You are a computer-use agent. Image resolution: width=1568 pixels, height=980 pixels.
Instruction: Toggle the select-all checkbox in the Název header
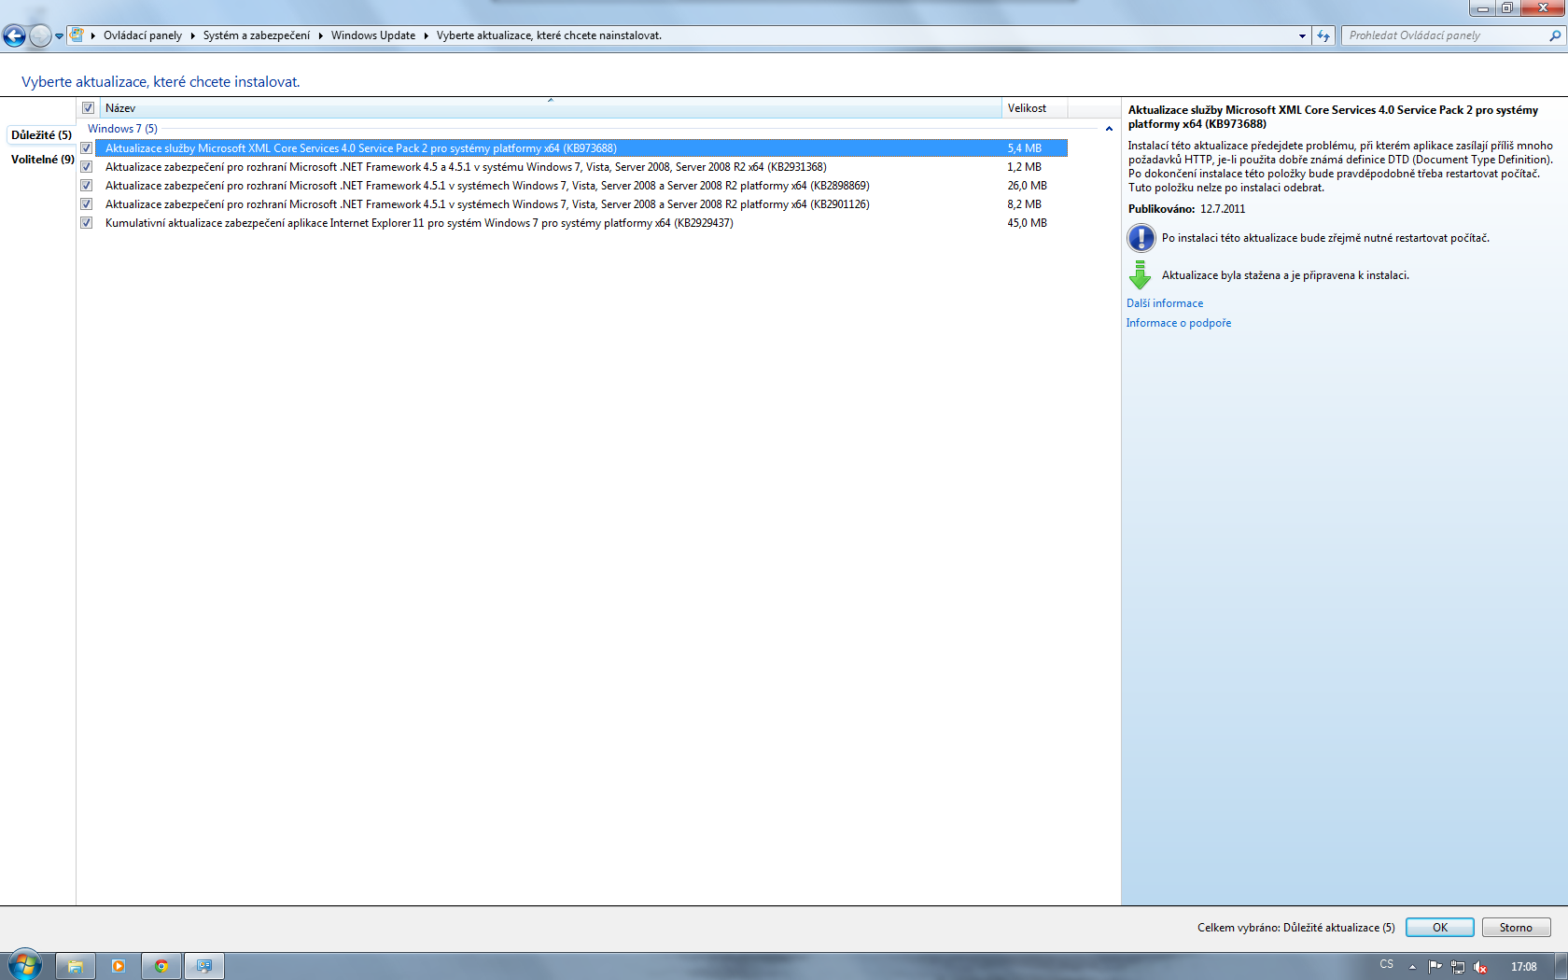tap(88, 108)
